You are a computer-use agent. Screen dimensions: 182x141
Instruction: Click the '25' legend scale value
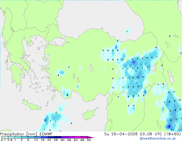pyautogui.click(x=56, y=140)
